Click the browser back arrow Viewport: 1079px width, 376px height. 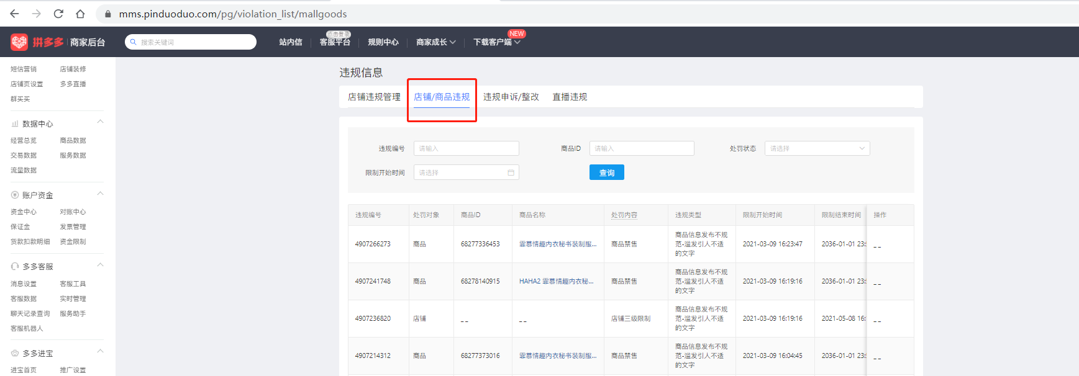pos(14,14)
